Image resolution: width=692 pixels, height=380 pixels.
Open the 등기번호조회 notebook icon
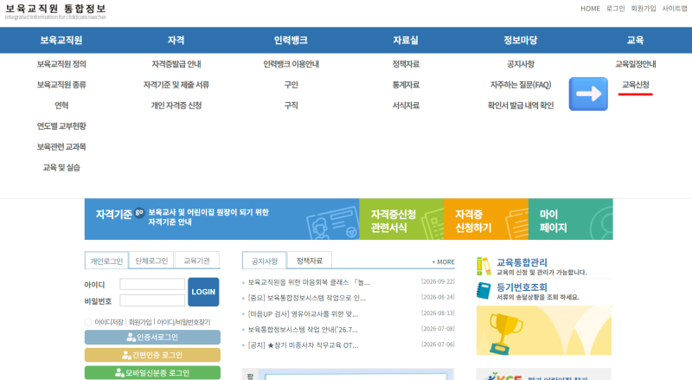pyautogui.click(x=484, y=291)
